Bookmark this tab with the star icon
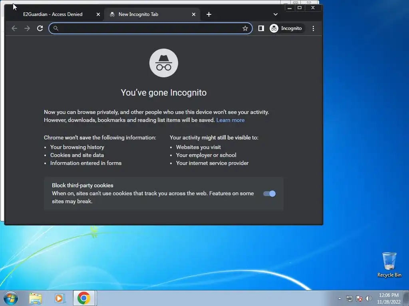This screenshot has width=409, height=306. 245,28
